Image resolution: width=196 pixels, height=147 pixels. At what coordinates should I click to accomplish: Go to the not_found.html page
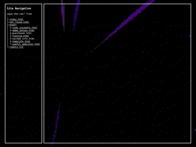(19, 22)
